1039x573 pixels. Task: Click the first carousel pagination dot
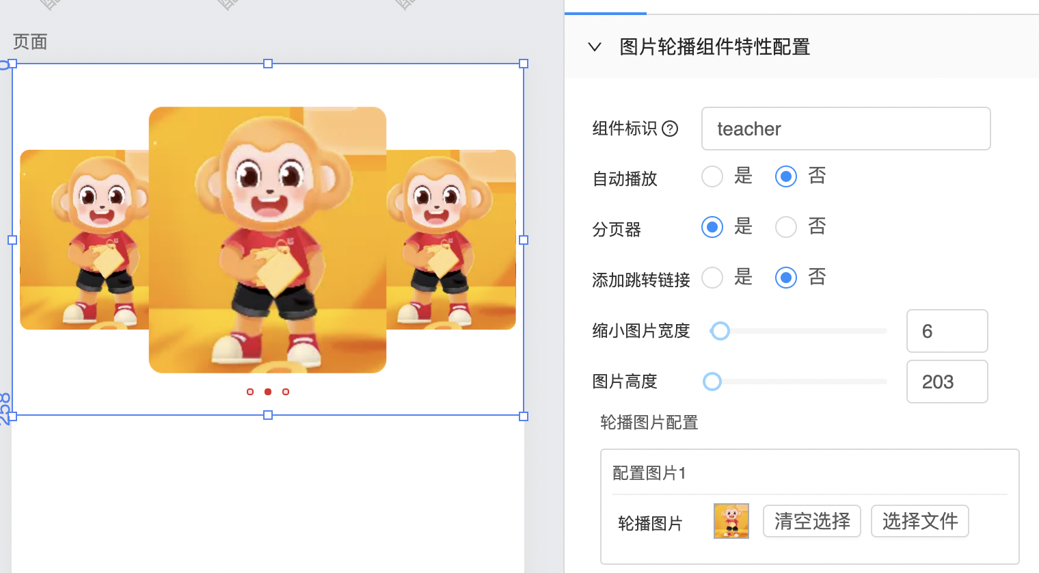[250, 392]
